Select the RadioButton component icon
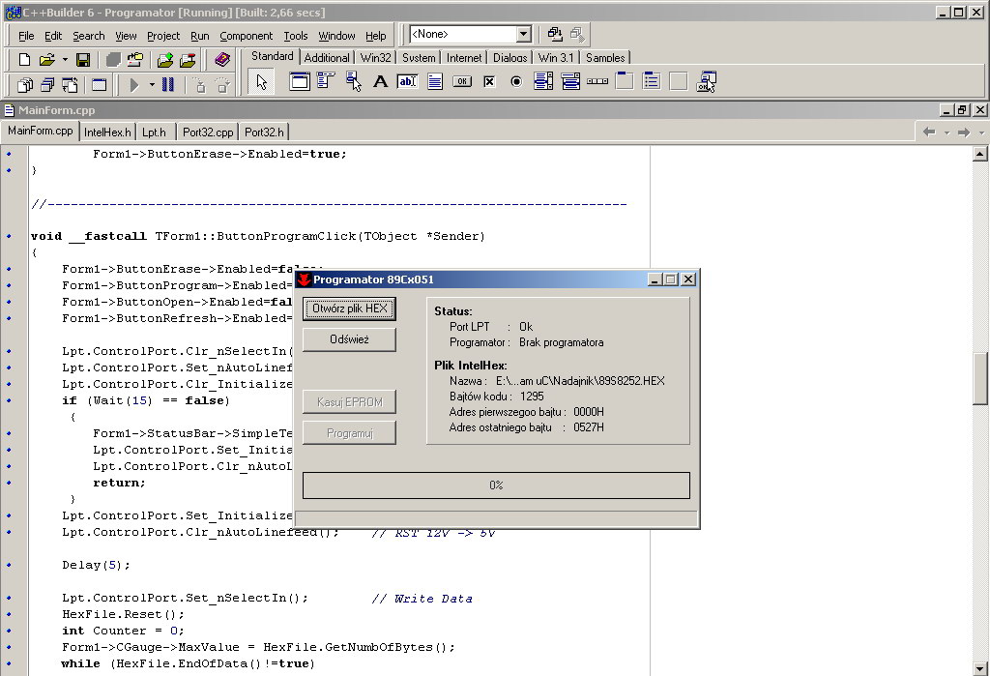Viewport: 990px width, 676px height. coord(515,81)
